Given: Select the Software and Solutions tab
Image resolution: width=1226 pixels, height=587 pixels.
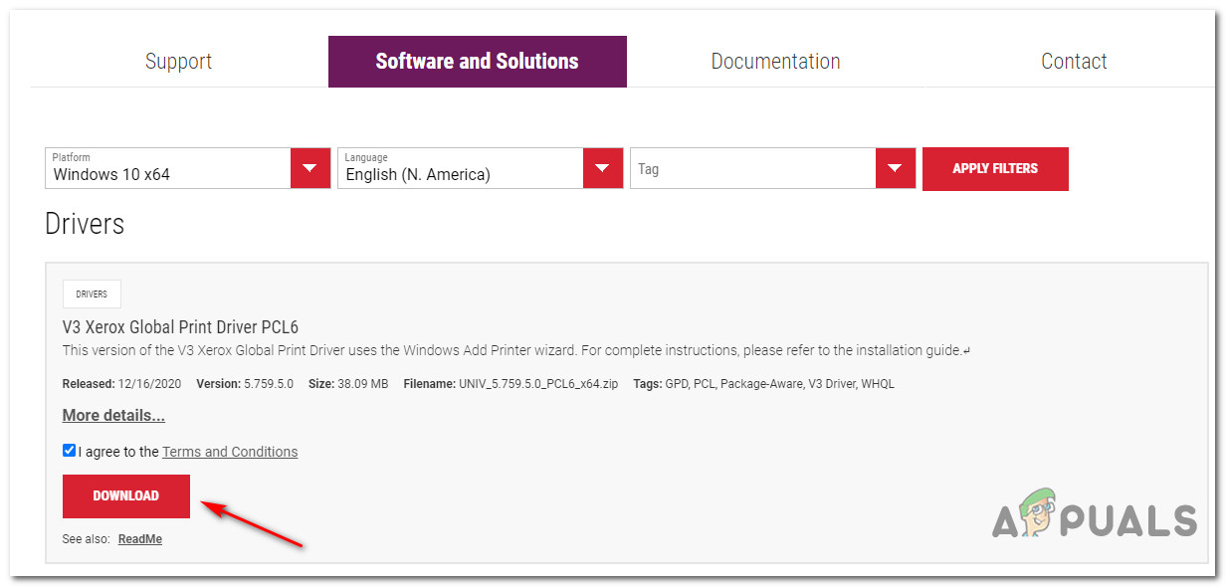Looking at the screenshot, I should pos(478,62).
